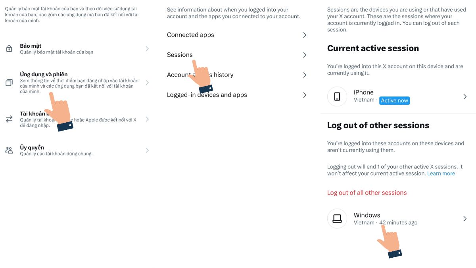Open Connected apps chevron
Image resolution: width=476 pixels, height=268 pixels.
pos(305,35)
